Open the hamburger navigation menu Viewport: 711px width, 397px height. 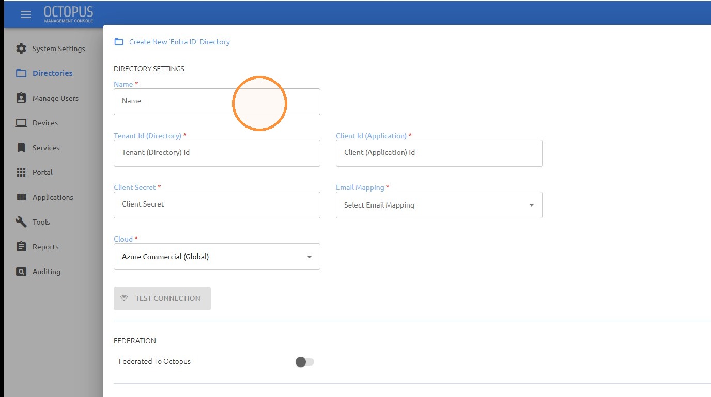pos(26,14)
